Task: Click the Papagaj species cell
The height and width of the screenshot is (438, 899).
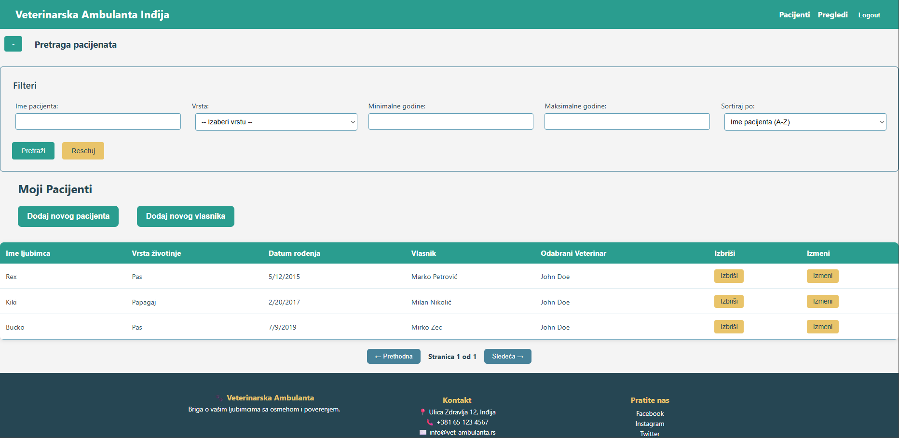Action: pyautogui.click(x=144, y=303)
